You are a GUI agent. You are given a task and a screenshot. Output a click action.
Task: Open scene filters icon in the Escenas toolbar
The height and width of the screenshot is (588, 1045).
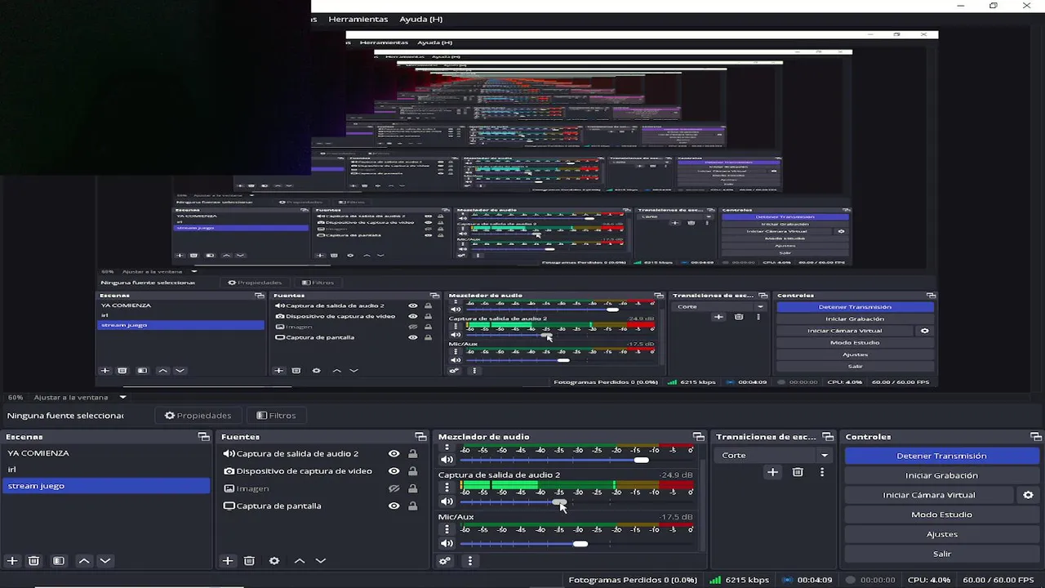[59, 561]
